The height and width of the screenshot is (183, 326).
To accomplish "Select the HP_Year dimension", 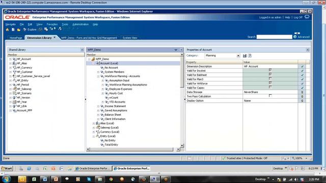I will coord(21,102).
